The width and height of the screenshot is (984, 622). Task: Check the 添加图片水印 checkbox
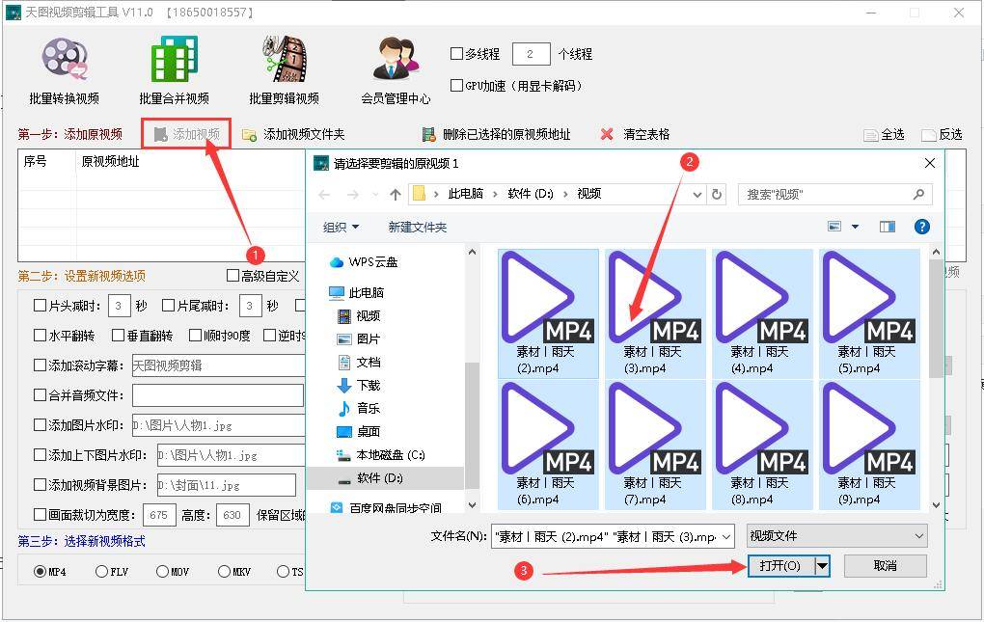click(x=40, y=424)
